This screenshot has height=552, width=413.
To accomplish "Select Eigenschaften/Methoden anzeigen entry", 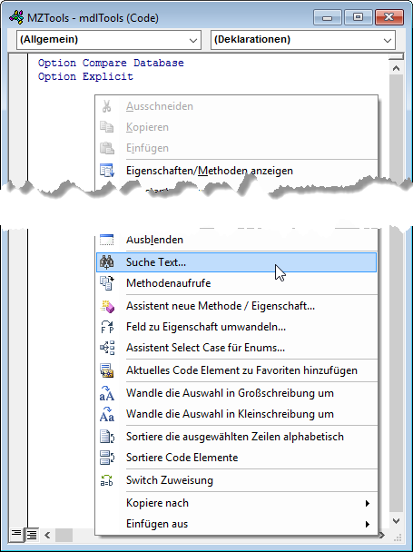I will (236, 171).
